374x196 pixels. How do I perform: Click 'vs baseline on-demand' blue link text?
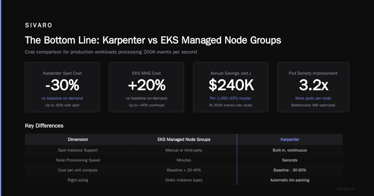coord(62,98)
